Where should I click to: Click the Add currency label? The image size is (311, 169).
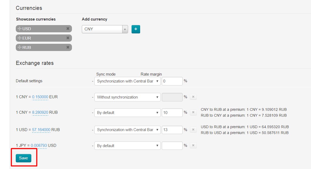[x=94, y=19]
